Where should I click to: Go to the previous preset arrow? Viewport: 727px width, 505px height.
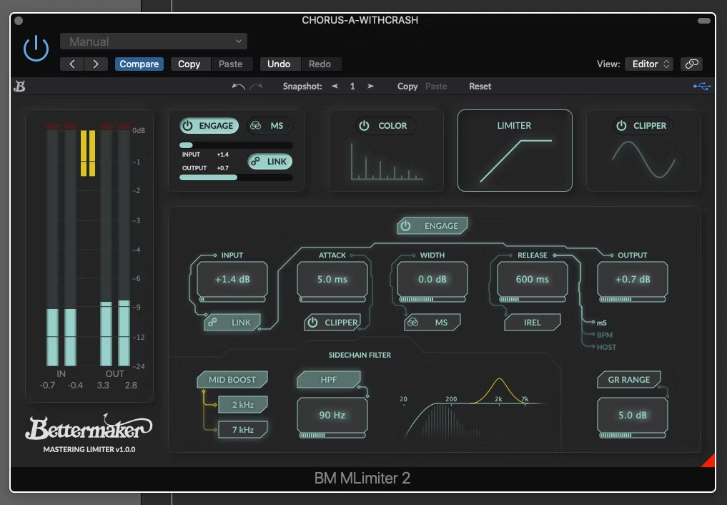coord(72,64)
